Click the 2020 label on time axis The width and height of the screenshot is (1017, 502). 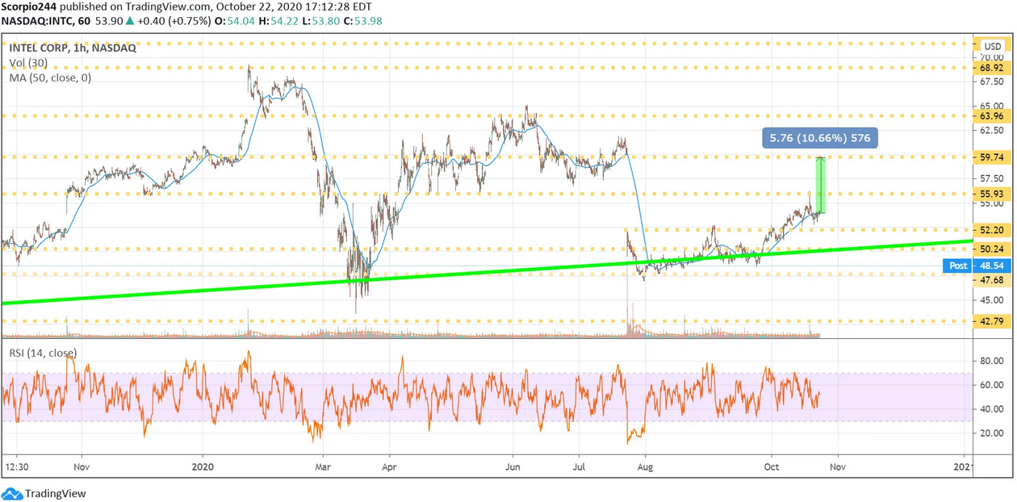(x=203, y=466)
